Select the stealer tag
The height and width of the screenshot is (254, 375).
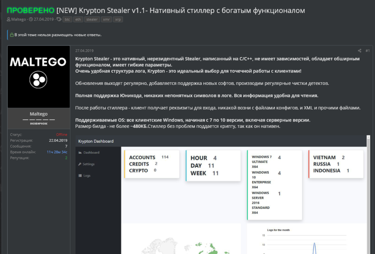92,19
